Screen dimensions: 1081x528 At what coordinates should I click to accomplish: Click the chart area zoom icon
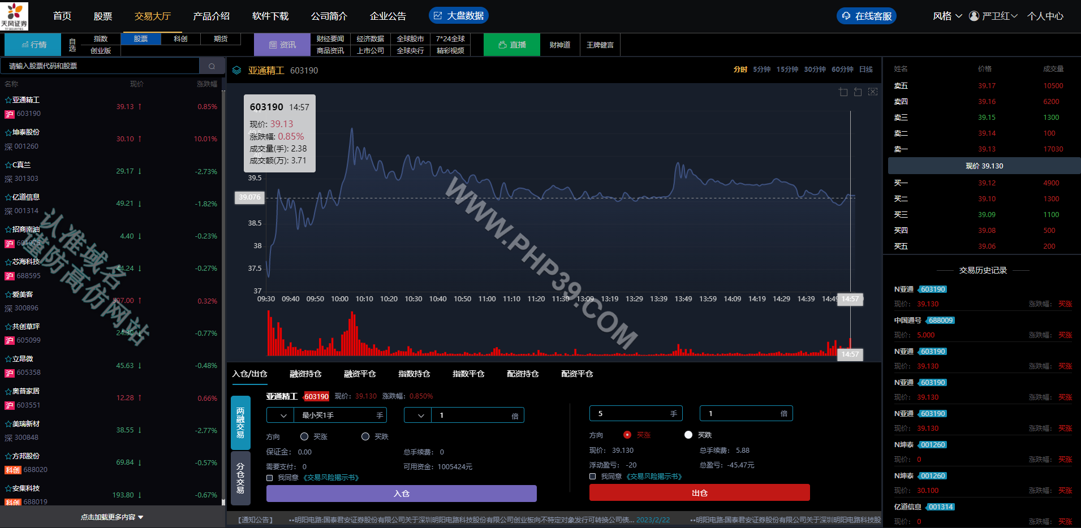point(843,92)
